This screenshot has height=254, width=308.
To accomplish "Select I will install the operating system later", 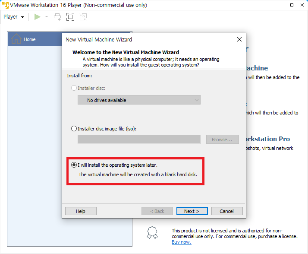I will pyautogui.click(x=74, y=165).
